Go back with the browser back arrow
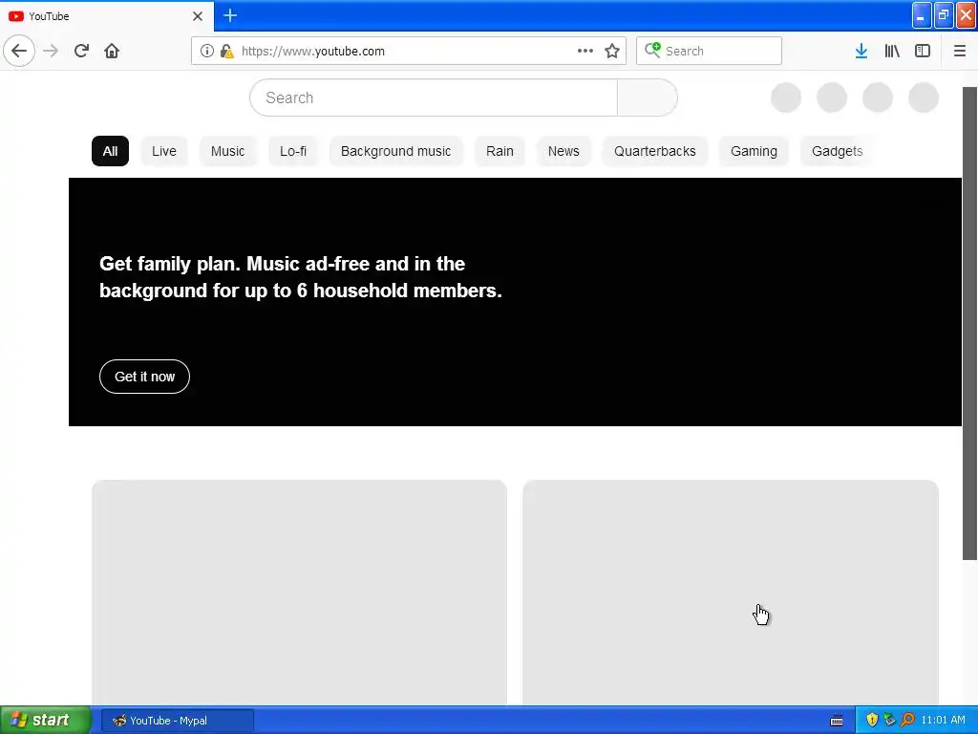 coord(19,51)
